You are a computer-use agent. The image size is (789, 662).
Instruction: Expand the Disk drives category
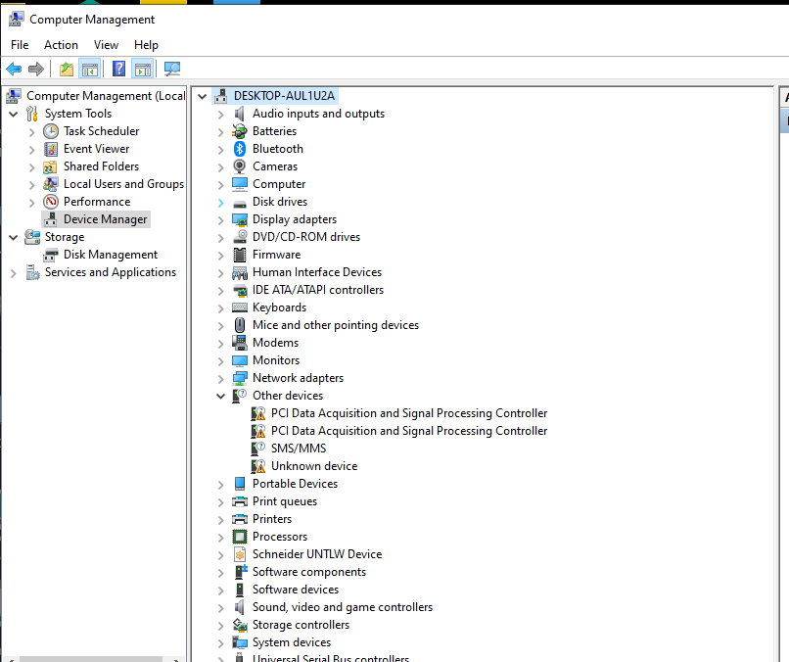point(220,203)
